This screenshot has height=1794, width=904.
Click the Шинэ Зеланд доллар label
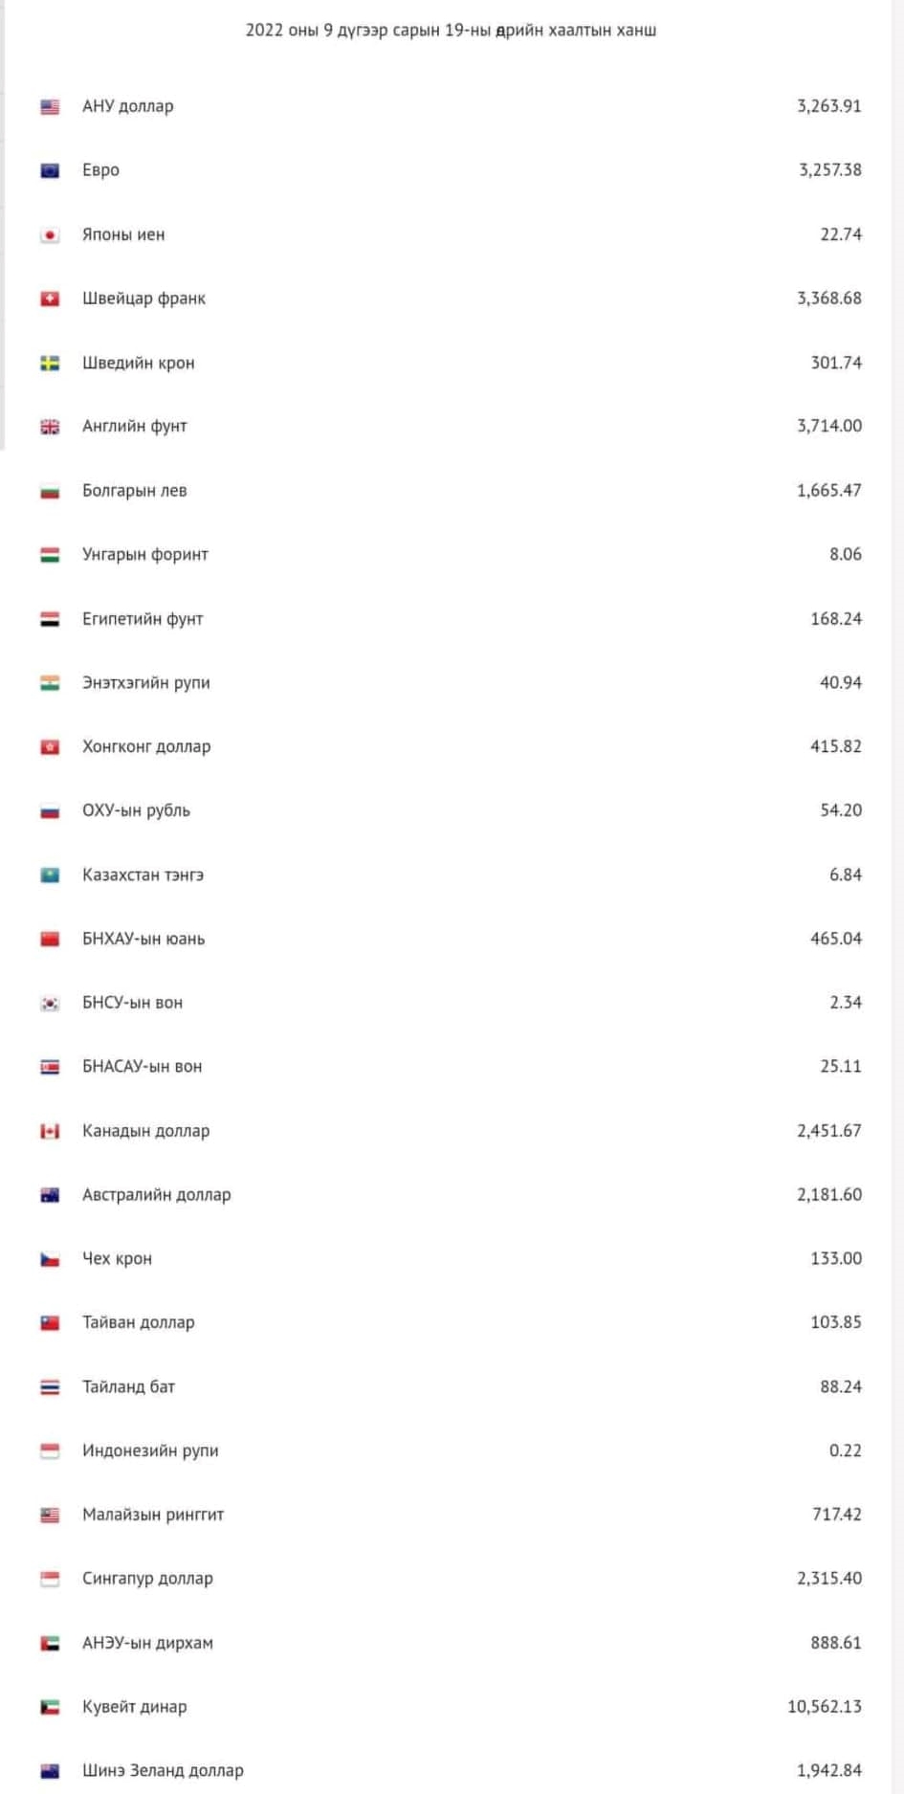[x=163, y=1770]
